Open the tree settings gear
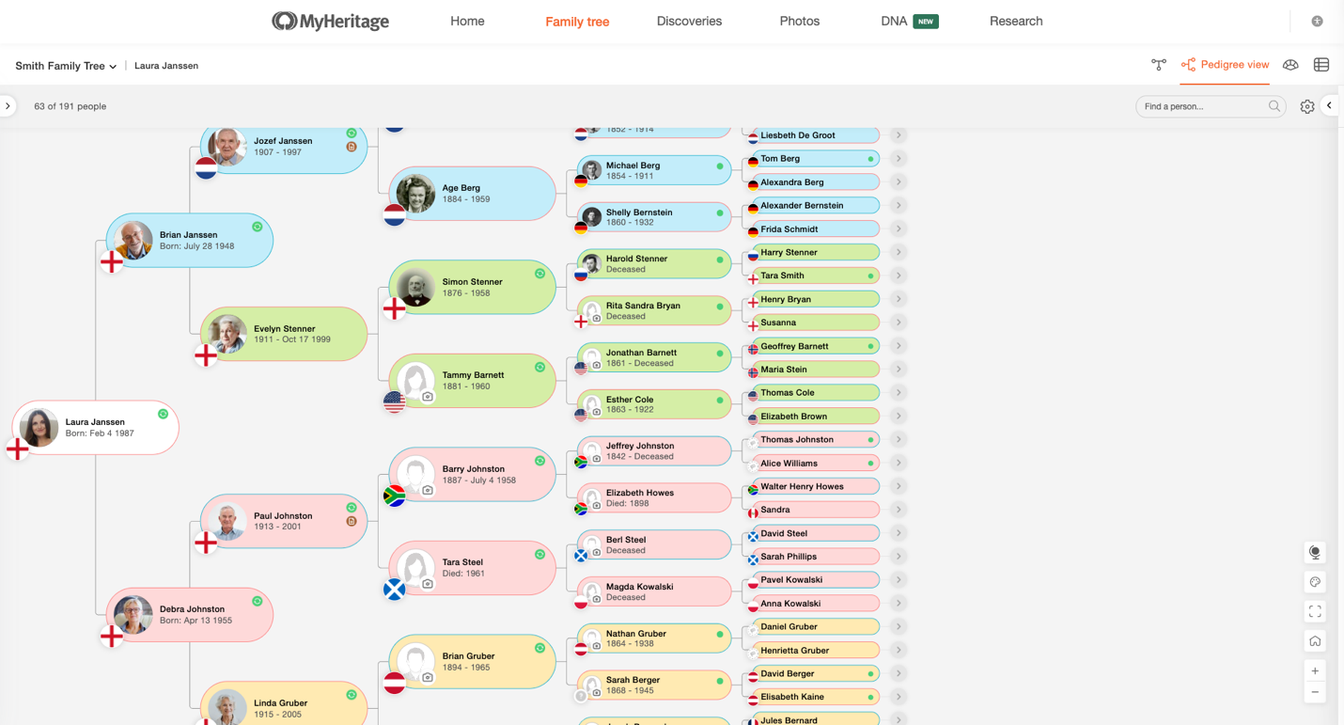This screenshot has height=725, width=1344. (1307, 106)
